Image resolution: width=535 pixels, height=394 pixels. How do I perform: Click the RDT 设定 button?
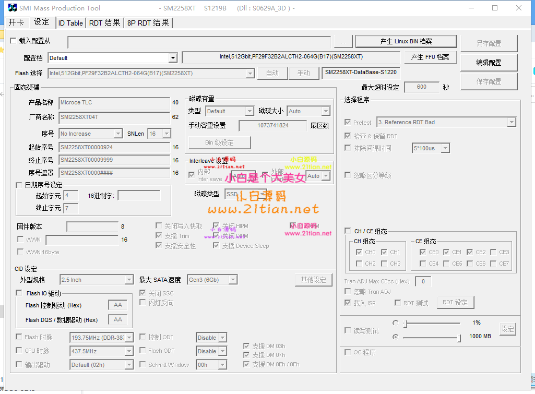click(455, 302)
